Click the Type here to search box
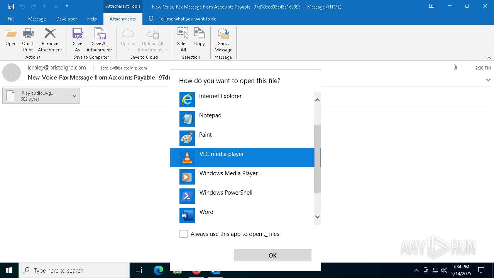494x278 pixels. tap(74, 270)
